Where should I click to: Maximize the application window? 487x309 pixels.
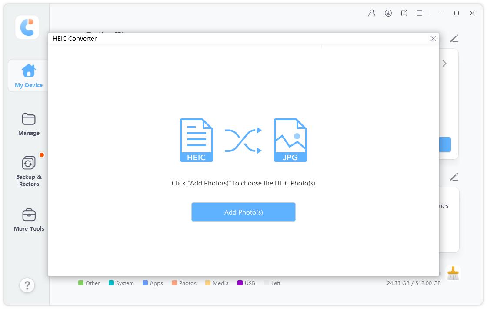(x=457, y=13)
